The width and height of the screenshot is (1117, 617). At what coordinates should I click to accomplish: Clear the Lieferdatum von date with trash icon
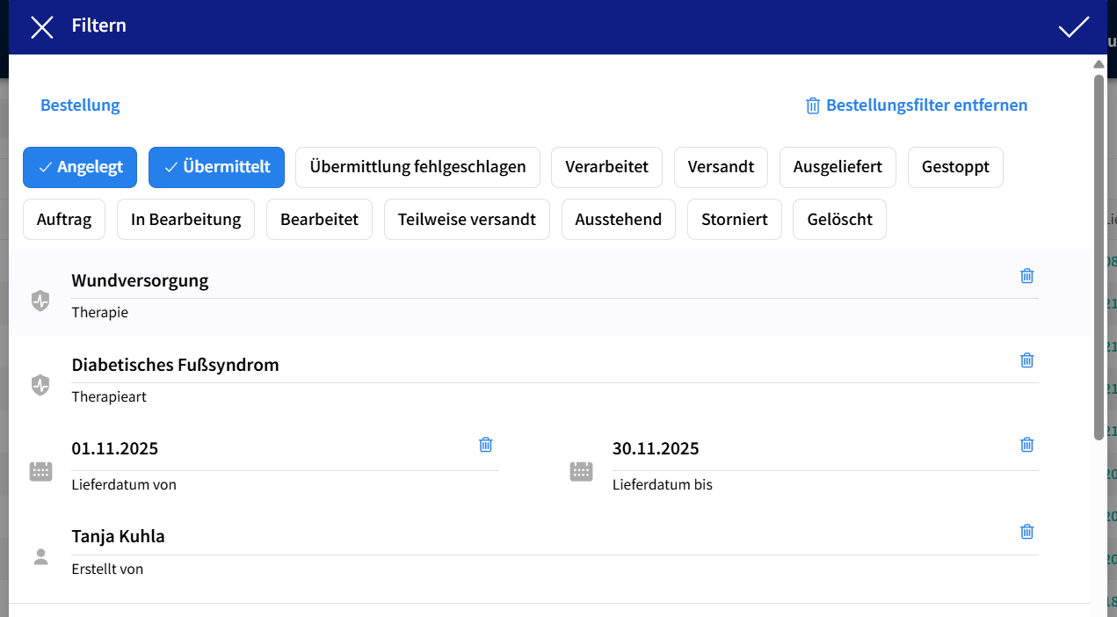[485, 445]
